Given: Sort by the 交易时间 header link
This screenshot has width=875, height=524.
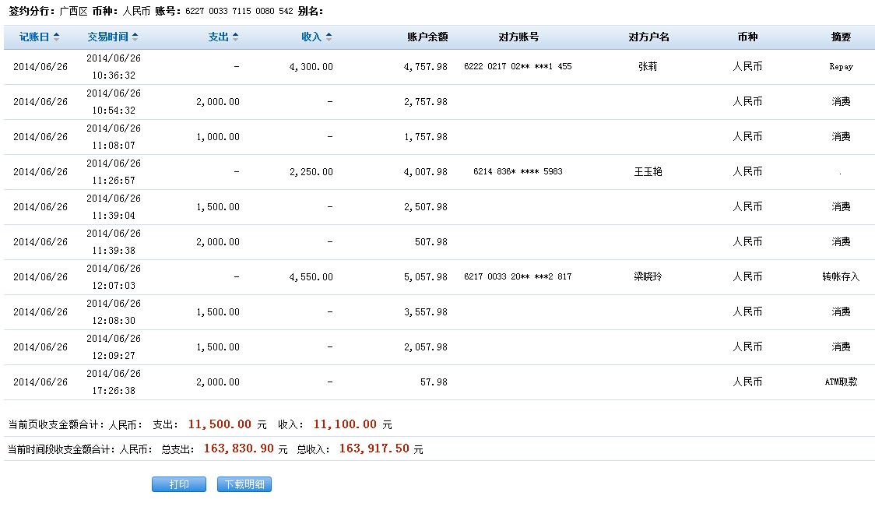Looking at the screenshot, I should coord(108,37).
